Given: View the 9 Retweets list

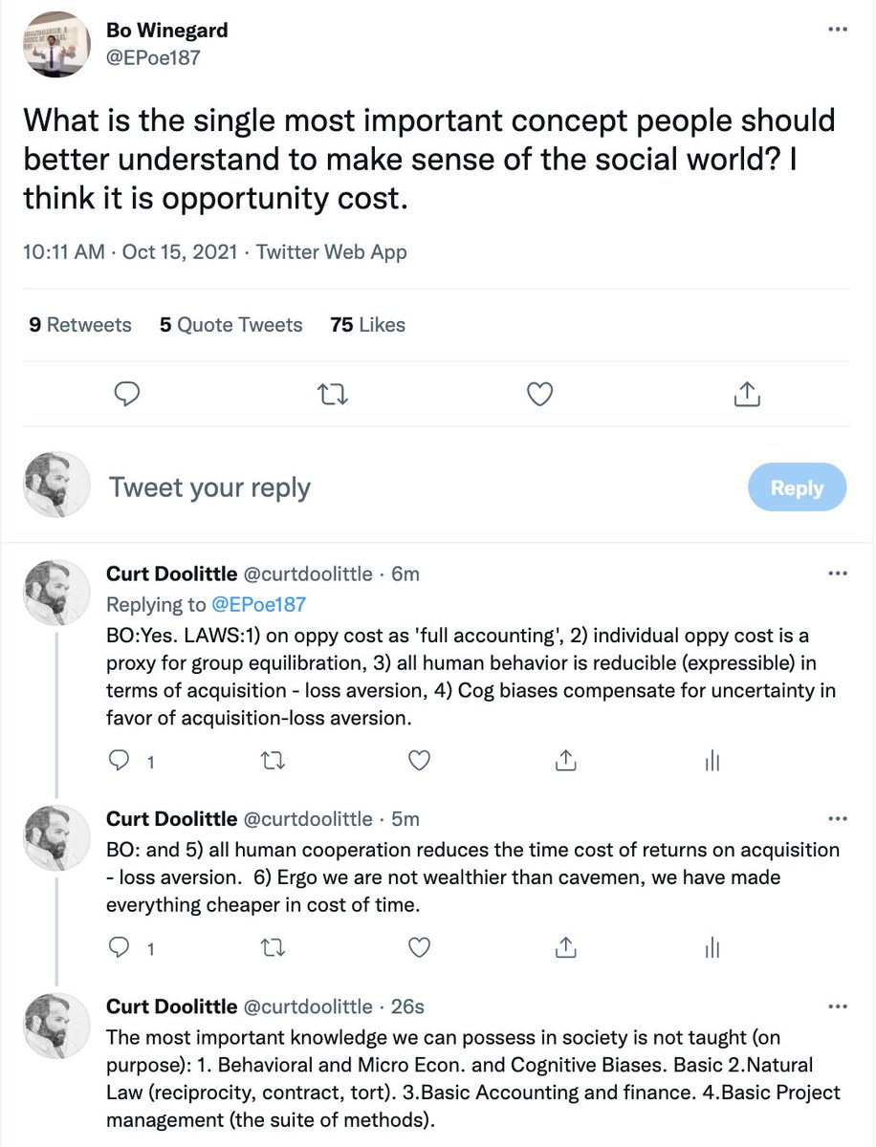Looking at the screenshot, I should pyautogui.click(x=80, y=325).
